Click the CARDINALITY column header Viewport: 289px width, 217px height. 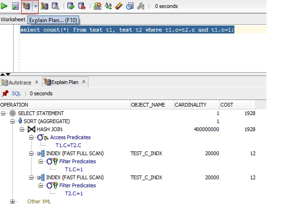(190, 105)
